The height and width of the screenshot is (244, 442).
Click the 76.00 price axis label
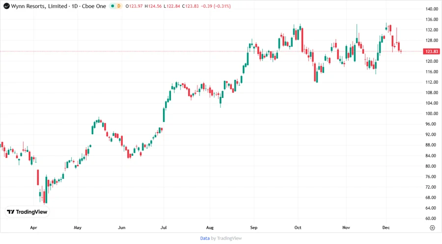click(432, 176)
